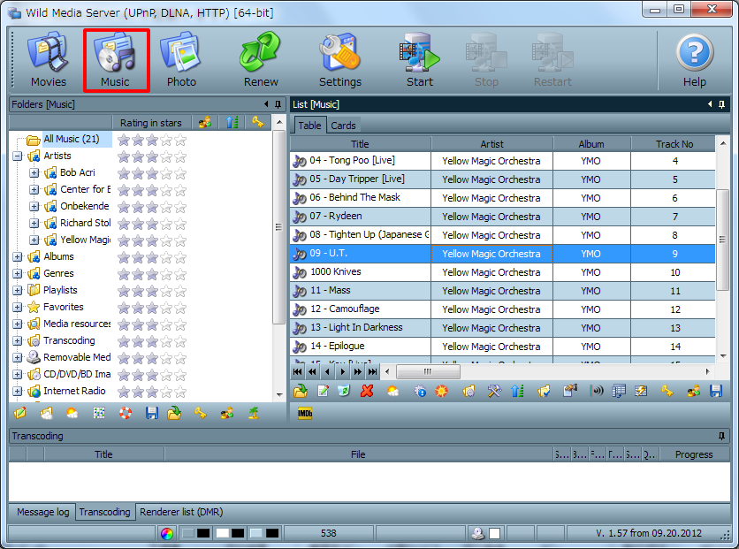Open the Help button
739x549 pixels.
click(695, 60)
